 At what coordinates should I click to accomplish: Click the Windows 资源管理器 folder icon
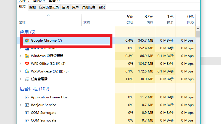[27, 56]
